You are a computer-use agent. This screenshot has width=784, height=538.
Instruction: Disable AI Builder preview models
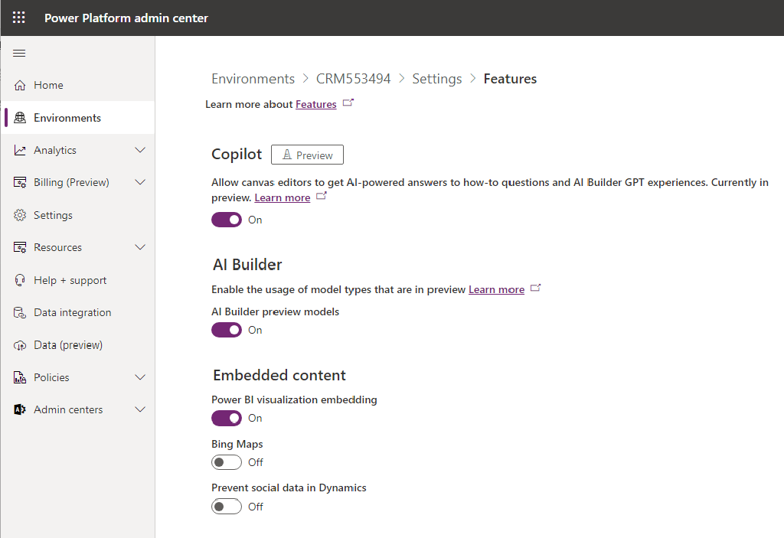(x=226, y=330)
